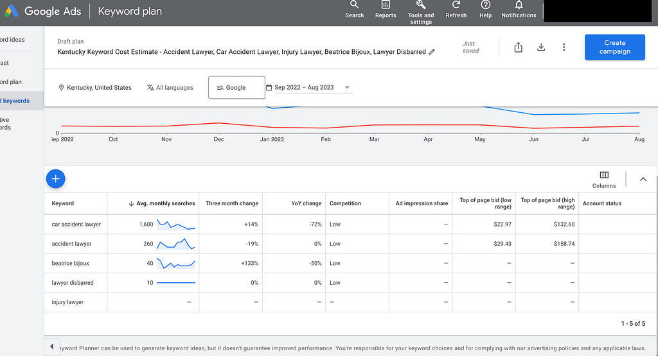
Task: Click trend sparkline for accident lawyer row
Action: point(176,244)
